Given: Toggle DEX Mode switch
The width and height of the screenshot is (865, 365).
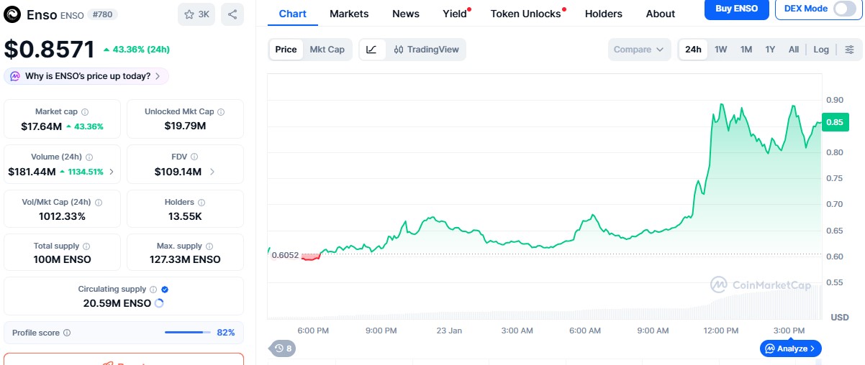Looking at the screenshot, I should click(844, 9).
